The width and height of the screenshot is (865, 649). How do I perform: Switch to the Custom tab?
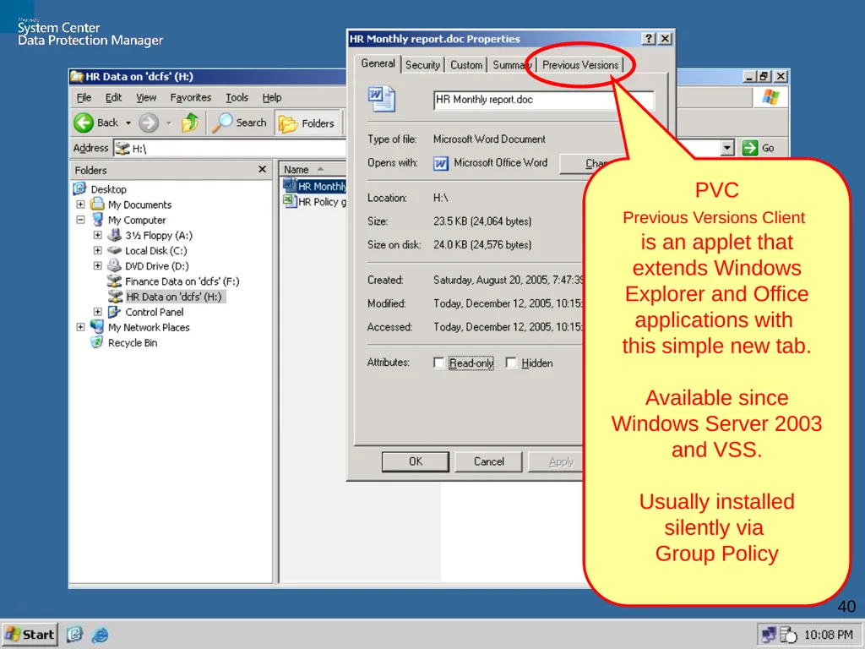[x=466, y=65]
